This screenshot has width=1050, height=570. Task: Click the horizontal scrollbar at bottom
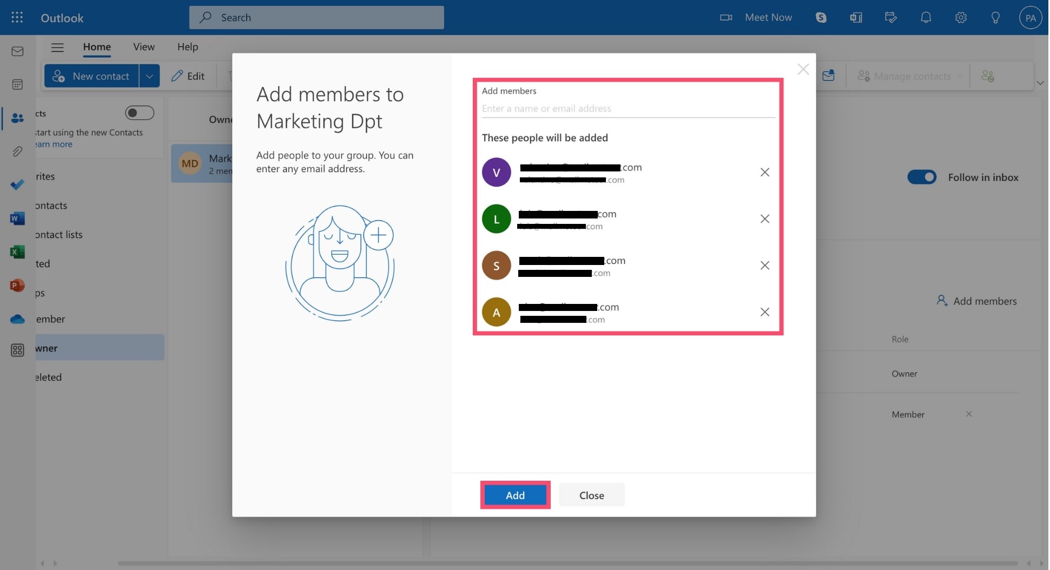(569, 564)
